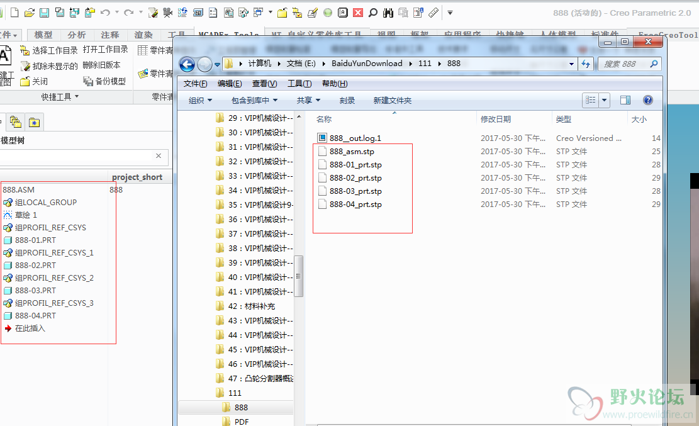Click the change view icon in Explorer
This screenshot has width=699, height=426.
click(591, 100)
